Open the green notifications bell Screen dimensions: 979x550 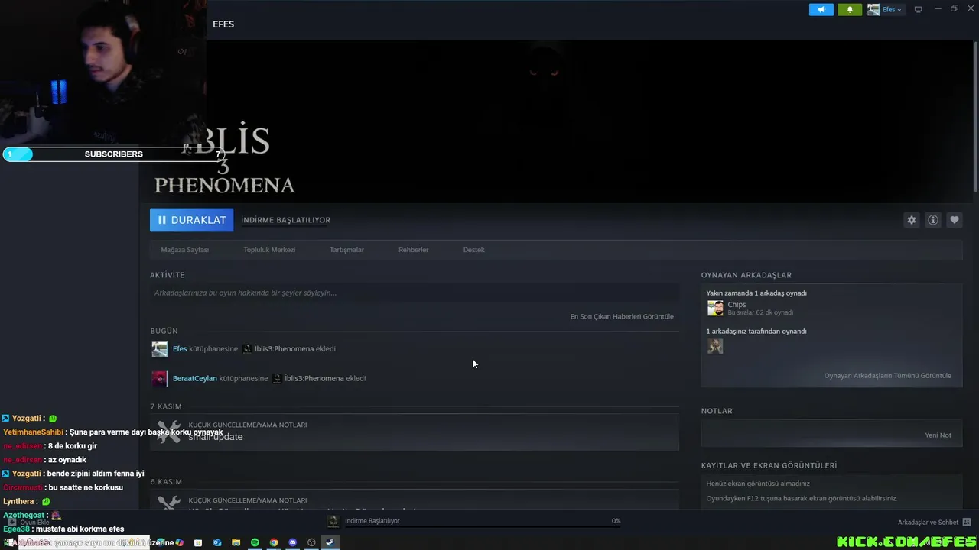tap(849, 10)
